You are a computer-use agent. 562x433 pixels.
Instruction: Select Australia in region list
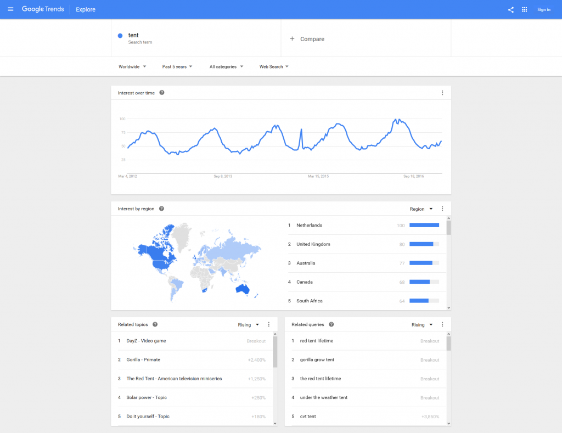click(367, 263)
